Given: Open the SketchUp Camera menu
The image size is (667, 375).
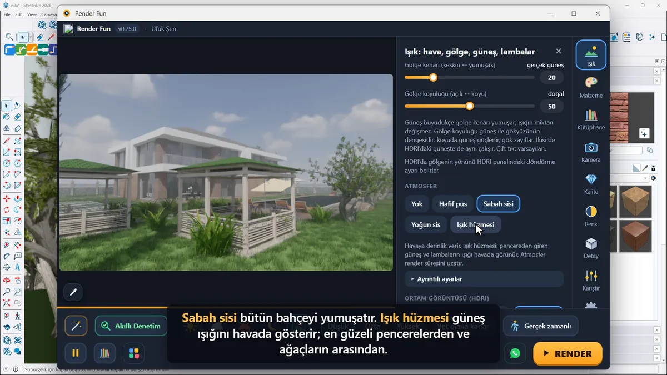Looking at the screenshot, I should (49, 14).
